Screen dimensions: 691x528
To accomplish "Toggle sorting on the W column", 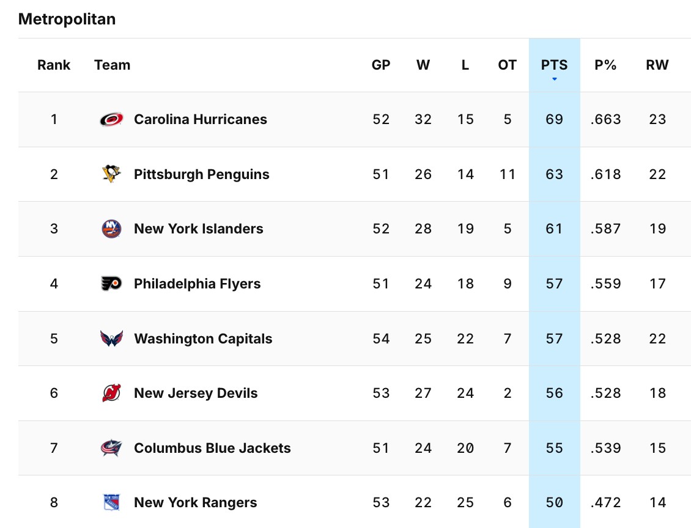I will tap(423, 65).
